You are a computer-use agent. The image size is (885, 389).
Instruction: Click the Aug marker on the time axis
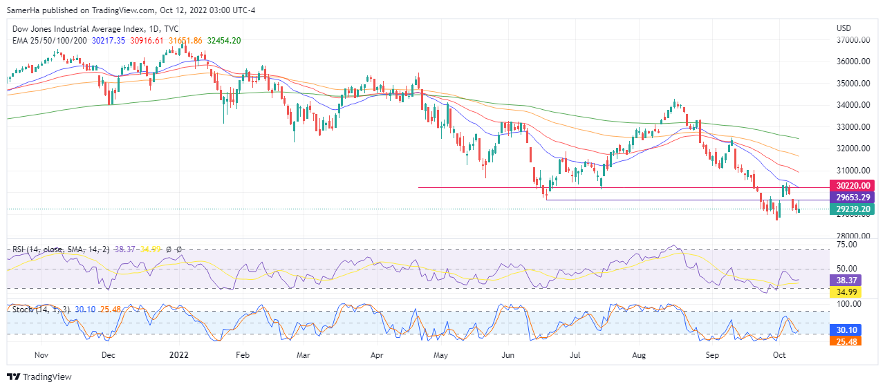[x=639, y=355]
